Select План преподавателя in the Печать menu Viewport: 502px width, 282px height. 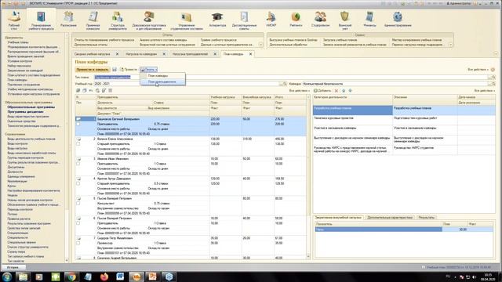162,81
